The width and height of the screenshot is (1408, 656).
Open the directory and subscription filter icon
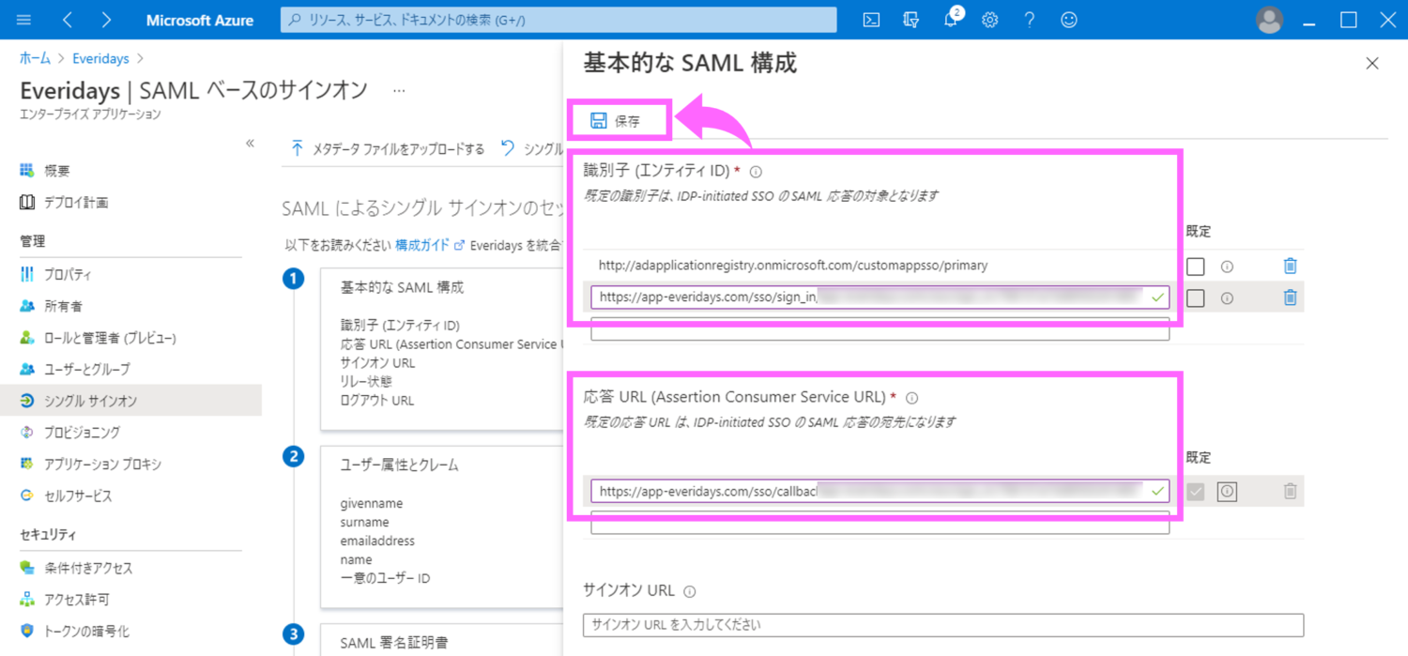click(x=911, y=20)
